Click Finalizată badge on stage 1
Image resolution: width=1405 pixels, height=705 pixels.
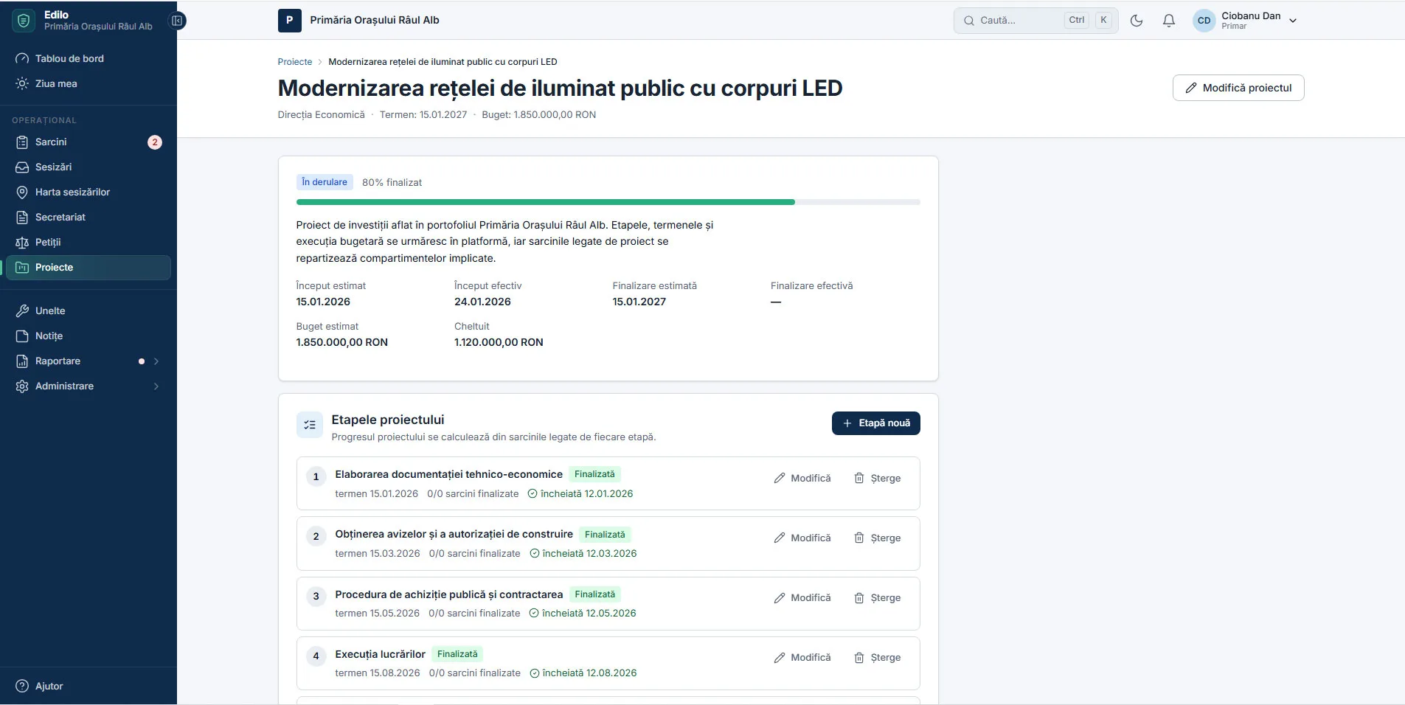pos(594,474)
